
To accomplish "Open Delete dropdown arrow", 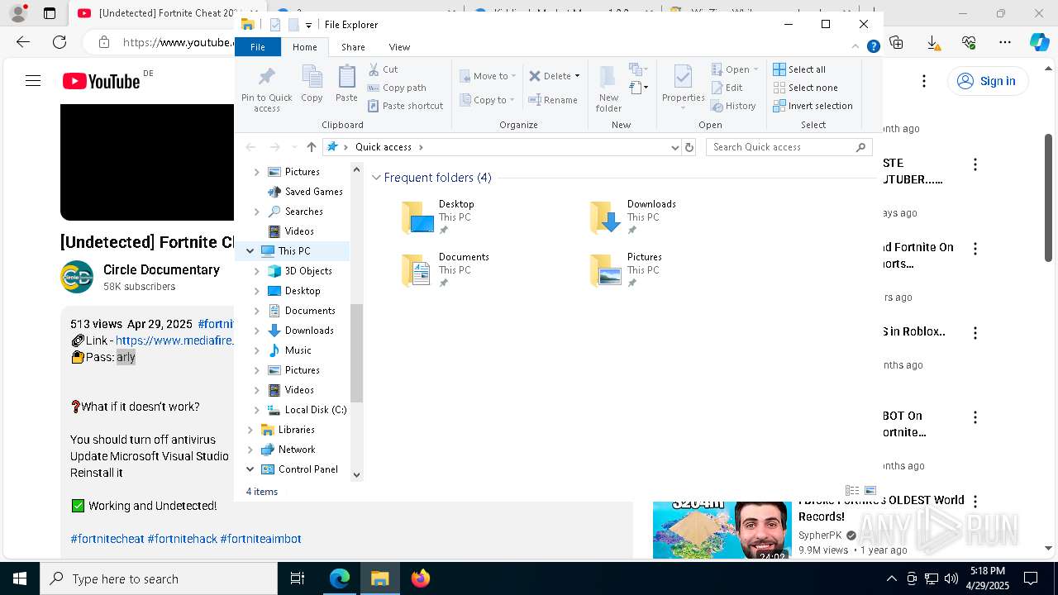I will pos(577,76).
